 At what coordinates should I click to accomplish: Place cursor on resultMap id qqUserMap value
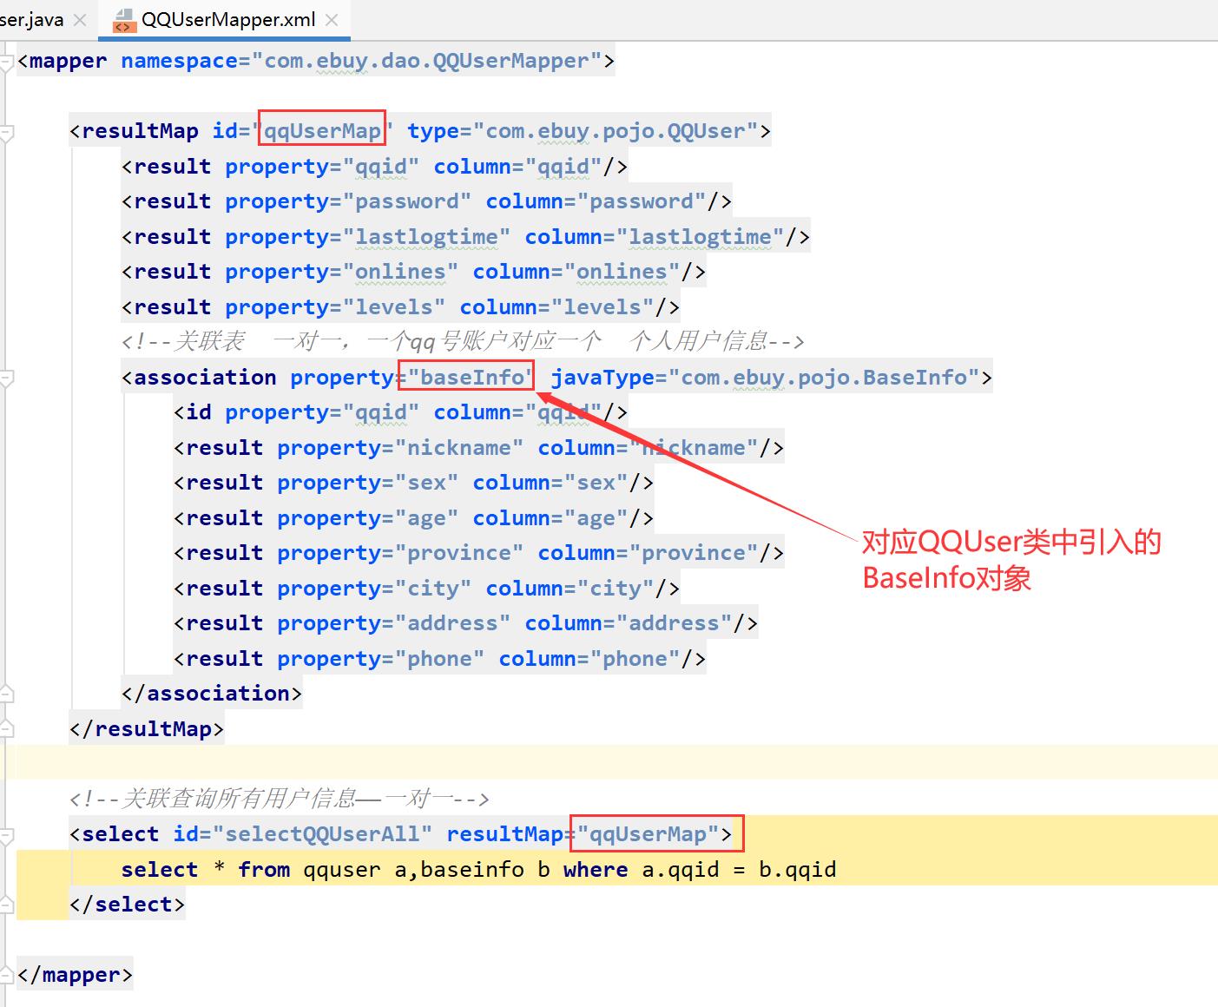[x=322, y=131]
